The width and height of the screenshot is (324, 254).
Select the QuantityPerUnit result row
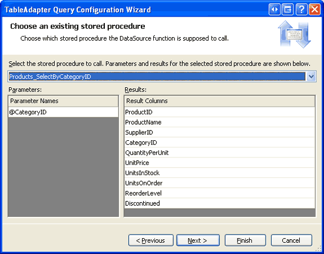220,153
